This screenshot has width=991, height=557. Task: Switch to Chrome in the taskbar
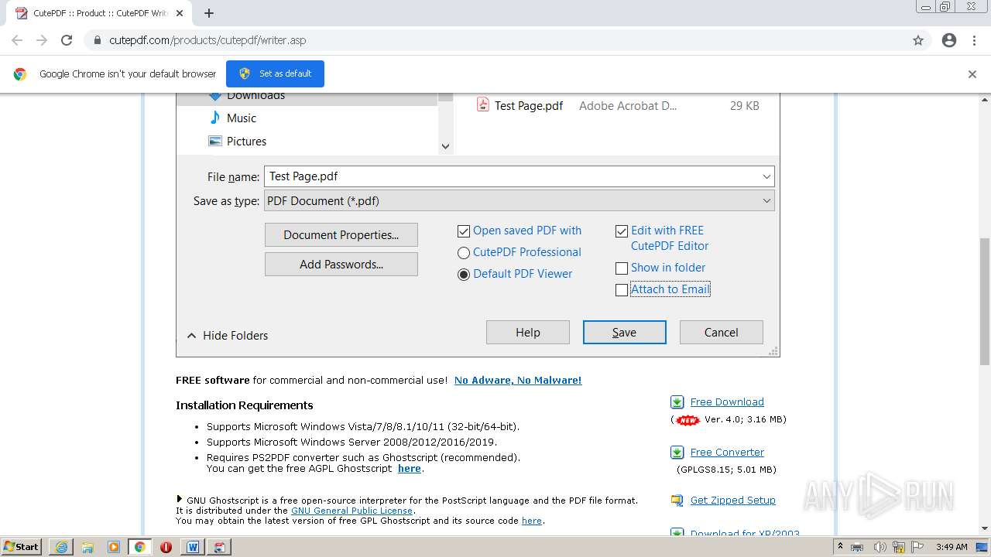tap(140, 547)
